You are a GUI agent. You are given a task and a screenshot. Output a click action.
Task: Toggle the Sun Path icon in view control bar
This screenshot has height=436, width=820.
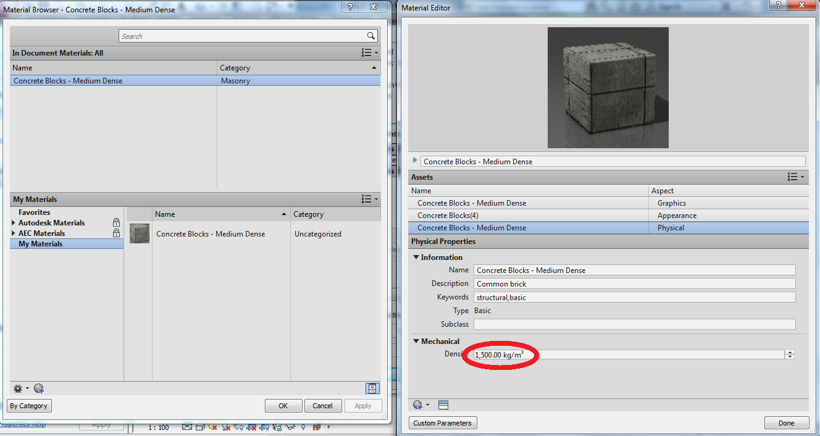(212, 427)
